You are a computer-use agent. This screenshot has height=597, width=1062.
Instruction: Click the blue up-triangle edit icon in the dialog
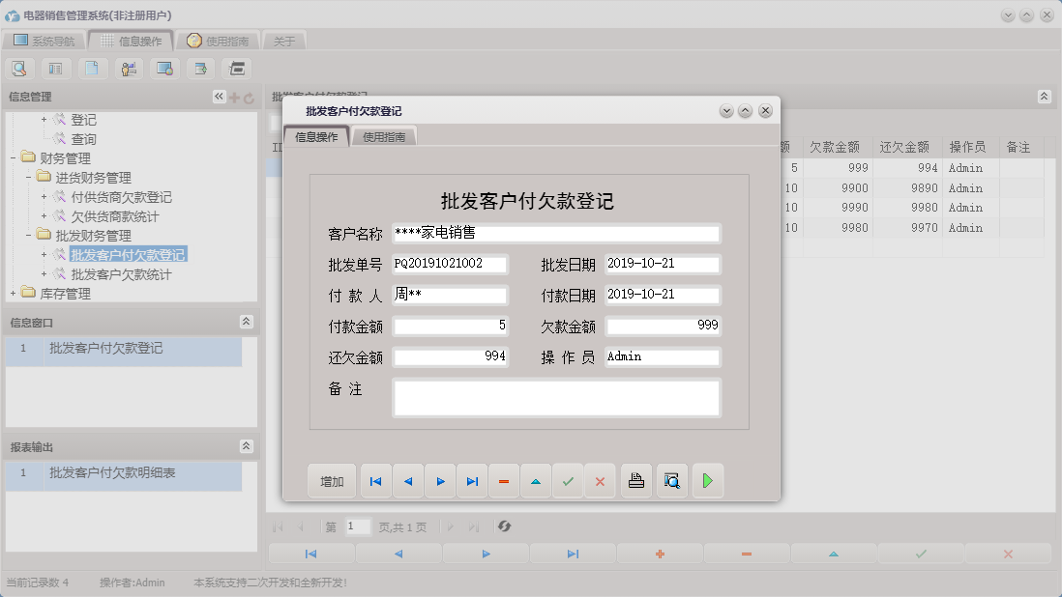pos(536,480)
